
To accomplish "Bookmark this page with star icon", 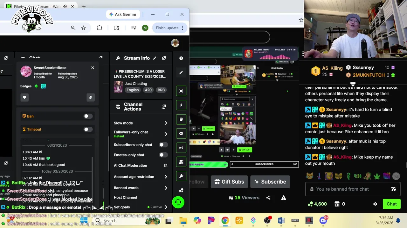I will 83,28.
